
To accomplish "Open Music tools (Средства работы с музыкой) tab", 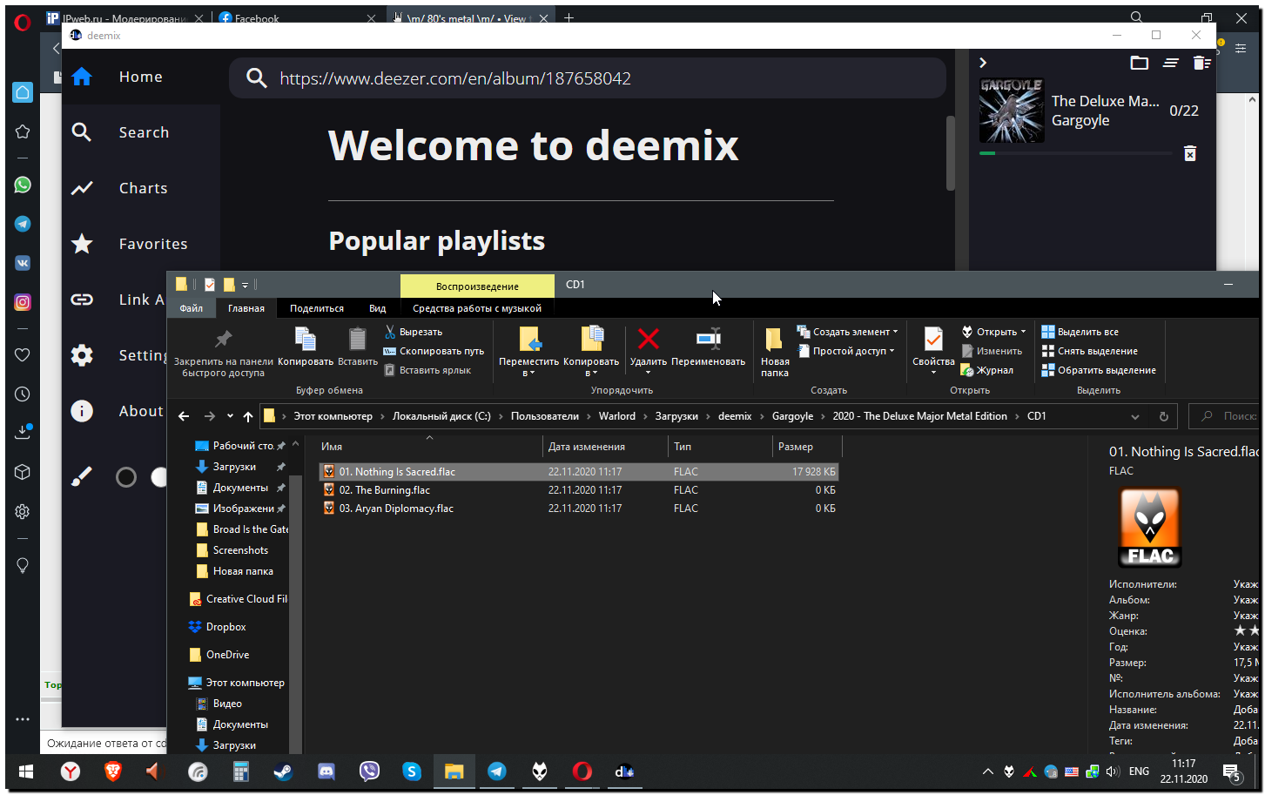I will click(477, 308).
